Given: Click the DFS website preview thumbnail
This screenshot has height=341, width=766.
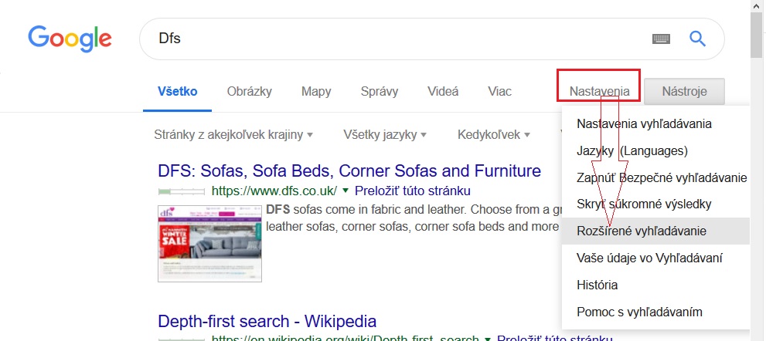Looking at the screenshot, I should 209,243.
